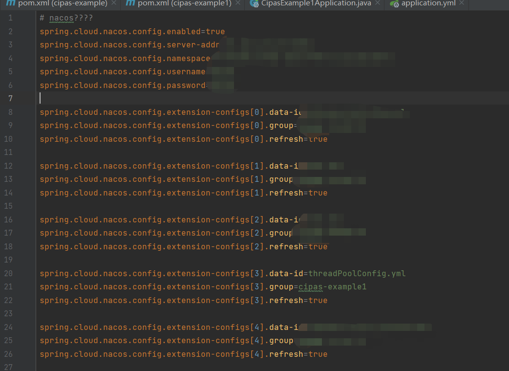Close the pom.xml (cipas-example1) tab

click(x=237, y=4)
